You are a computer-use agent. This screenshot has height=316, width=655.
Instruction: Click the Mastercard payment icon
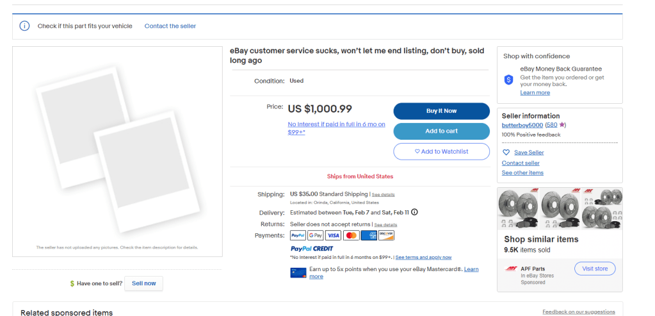(x=351, y=235)
